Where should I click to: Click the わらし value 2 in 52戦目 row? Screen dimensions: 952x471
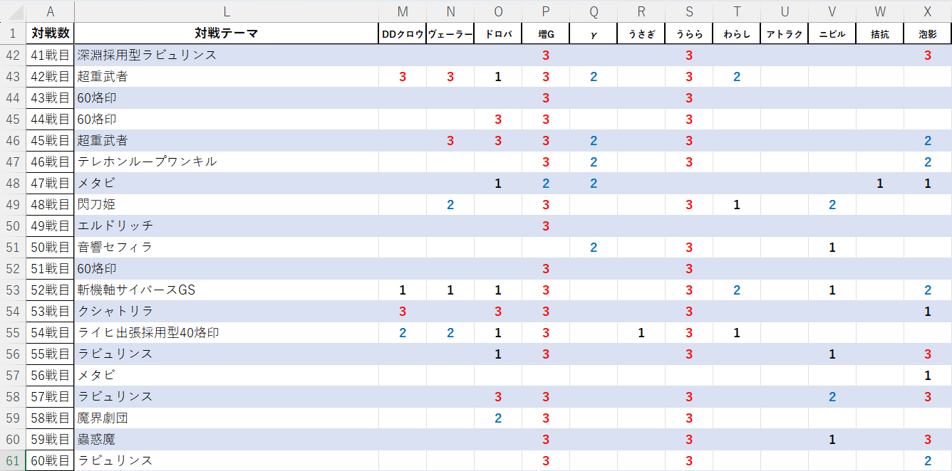737,290
